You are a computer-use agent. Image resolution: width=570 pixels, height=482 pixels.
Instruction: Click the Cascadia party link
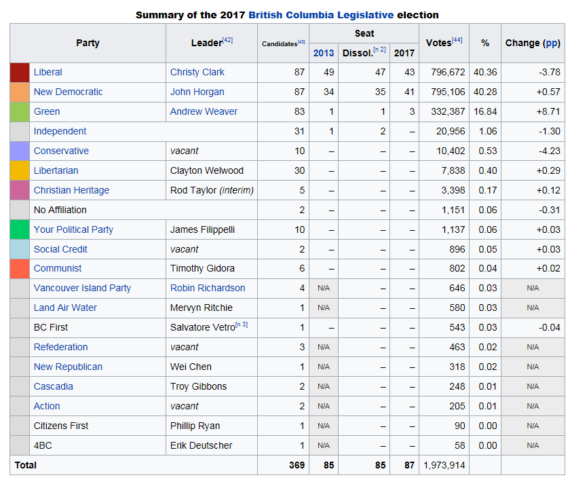pyautogui.click(x=54, y=386)
